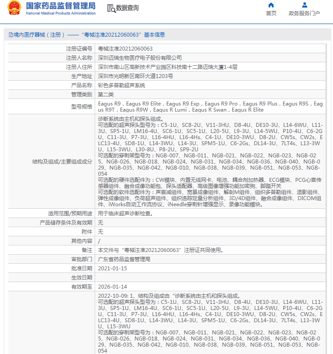The image size is (333, 354).
Task: Click the NMPA national emblem logo
Action: tap(14, 8)
